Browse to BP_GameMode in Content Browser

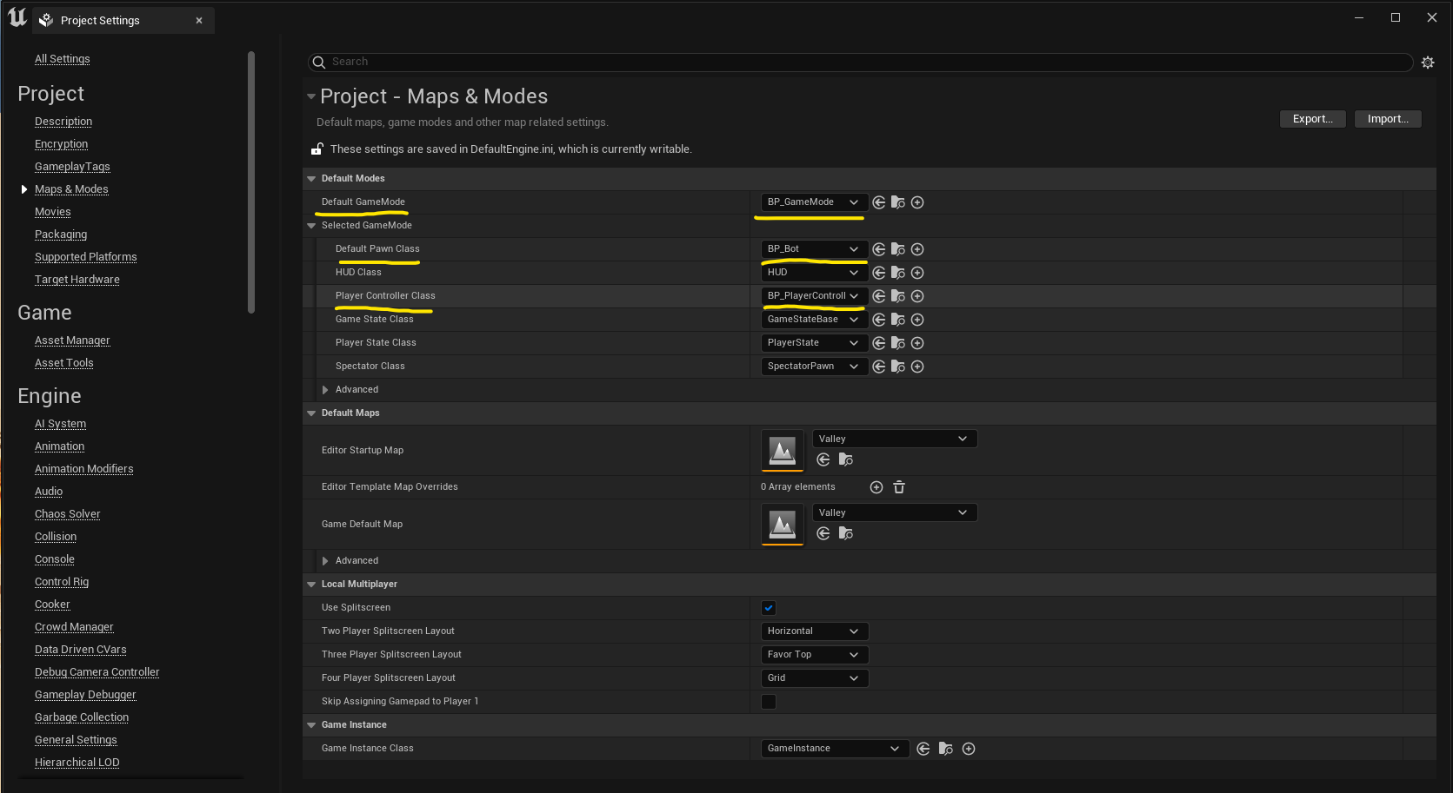click(898, 202)
